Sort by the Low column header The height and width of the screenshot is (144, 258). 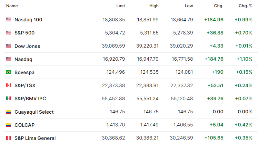click(x=189, y=6)
